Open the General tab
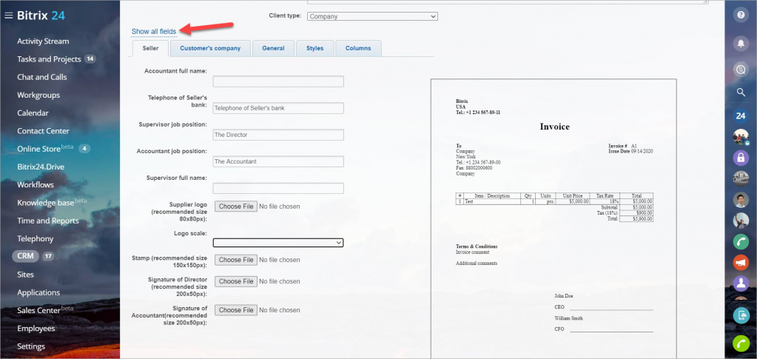The image size is (757, 359). click(273, 48)
